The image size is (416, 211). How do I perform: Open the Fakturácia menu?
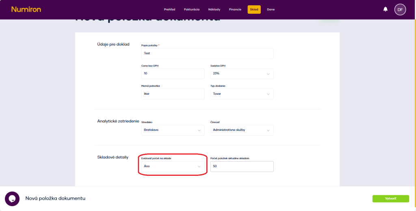coord(192,9)
